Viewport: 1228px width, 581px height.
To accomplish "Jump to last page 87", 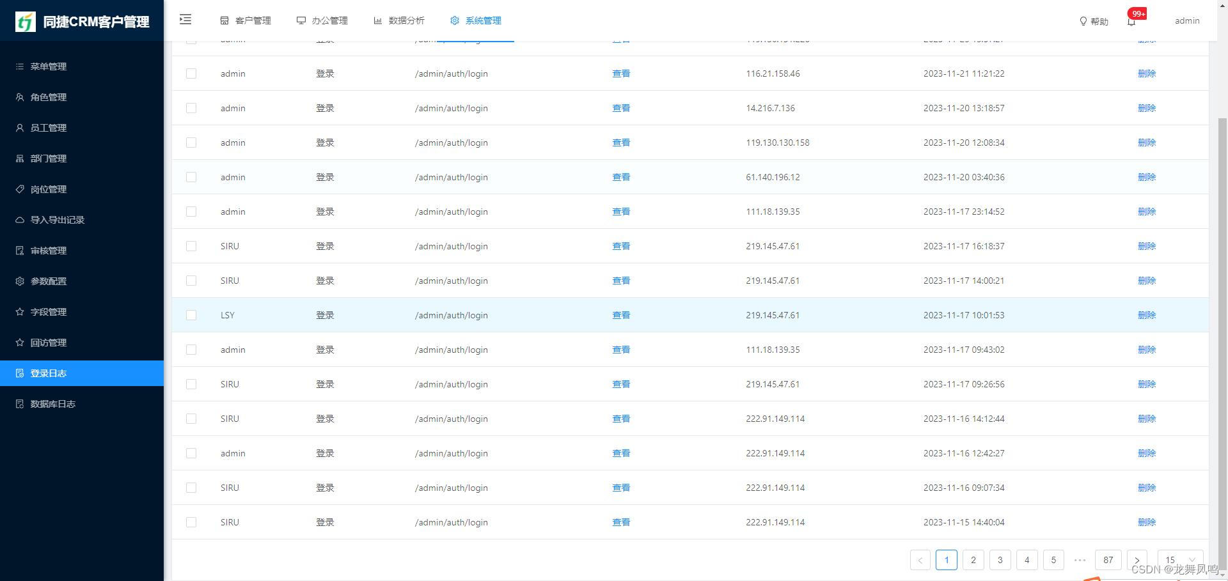I will (x=1108, y=560).
